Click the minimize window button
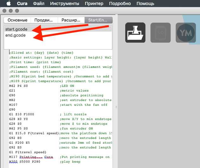This screenshot has width=200, height=168. tap(11, 11)
